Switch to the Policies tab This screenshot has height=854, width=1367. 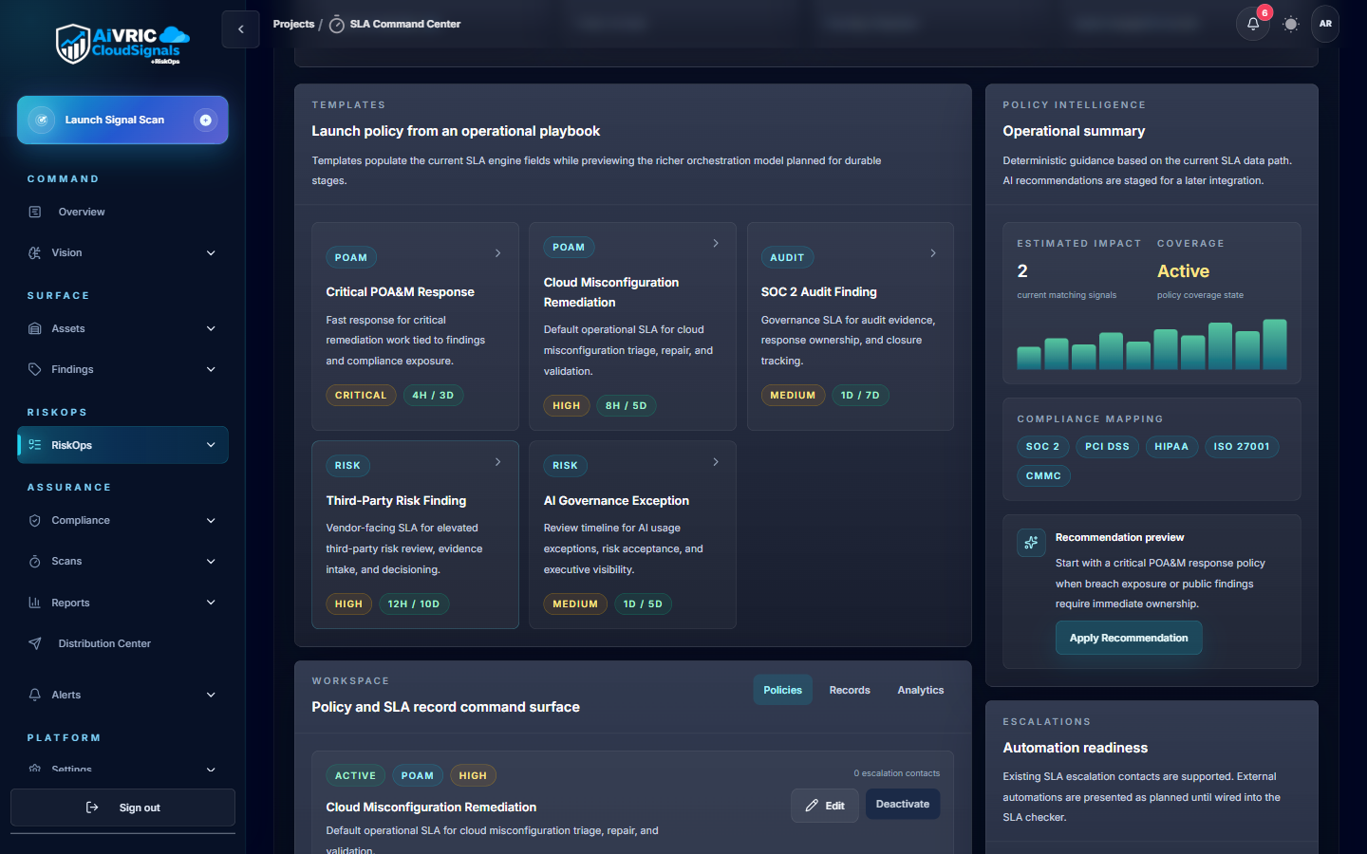(x=783, y=690)
